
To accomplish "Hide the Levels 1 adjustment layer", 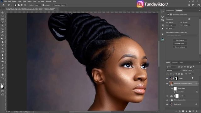I will (167, 96).
